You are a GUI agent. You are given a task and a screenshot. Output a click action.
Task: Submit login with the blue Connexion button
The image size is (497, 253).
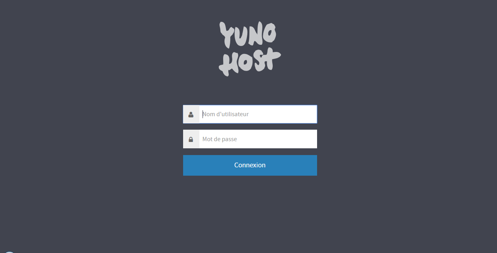click(250, 165)
